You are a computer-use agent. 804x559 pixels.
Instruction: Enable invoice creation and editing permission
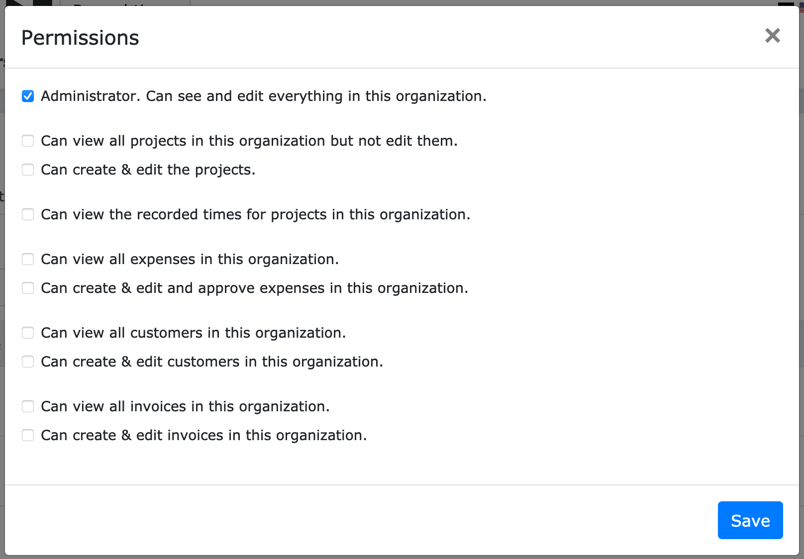pos(28,435)
